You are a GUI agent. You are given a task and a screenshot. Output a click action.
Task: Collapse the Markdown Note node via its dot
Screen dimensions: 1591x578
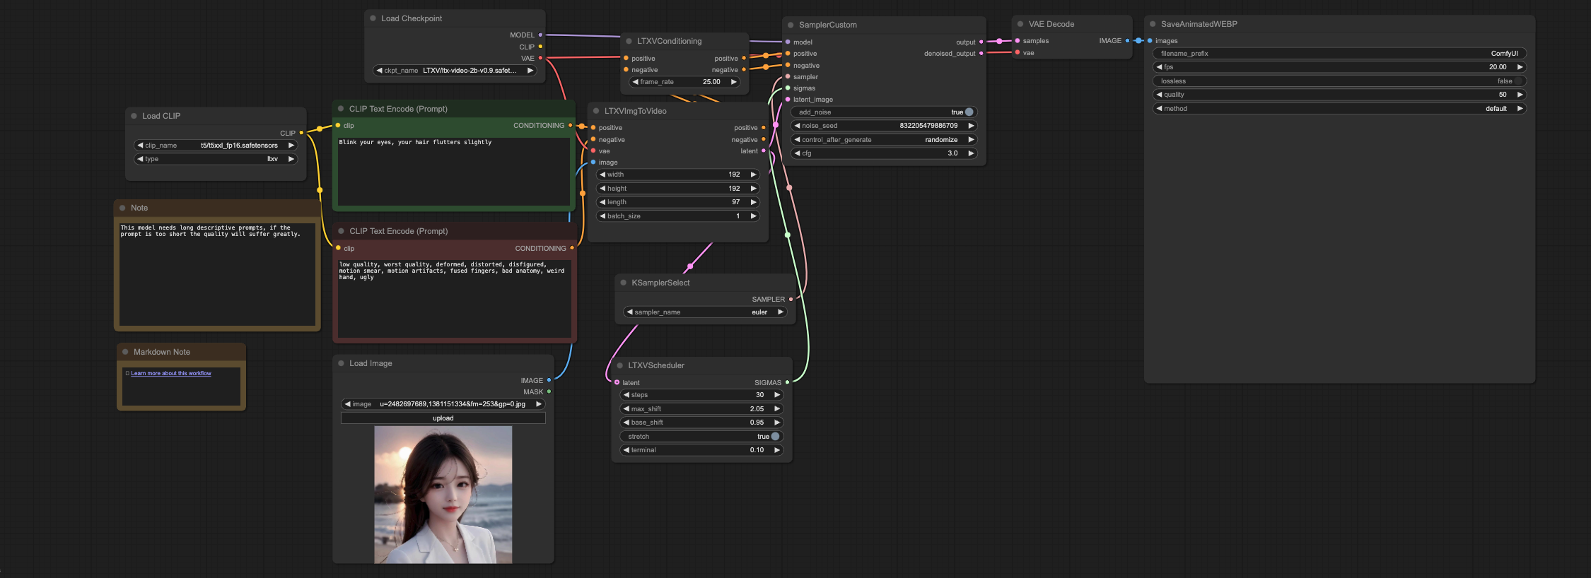tap(125, 352)
